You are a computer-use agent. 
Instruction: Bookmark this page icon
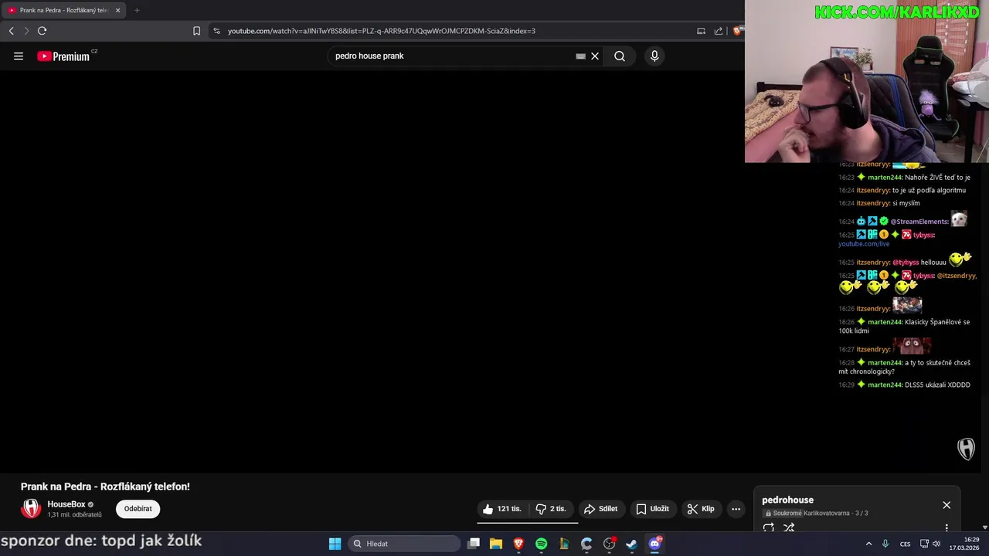pyautogui.click(x=196, y=31)
